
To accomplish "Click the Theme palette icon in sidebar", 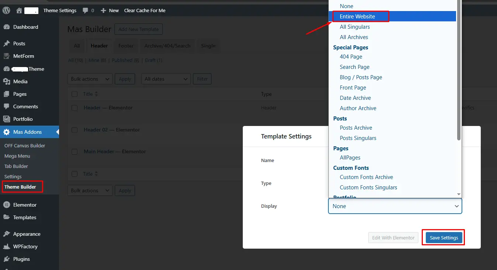I will click(6, 69).
